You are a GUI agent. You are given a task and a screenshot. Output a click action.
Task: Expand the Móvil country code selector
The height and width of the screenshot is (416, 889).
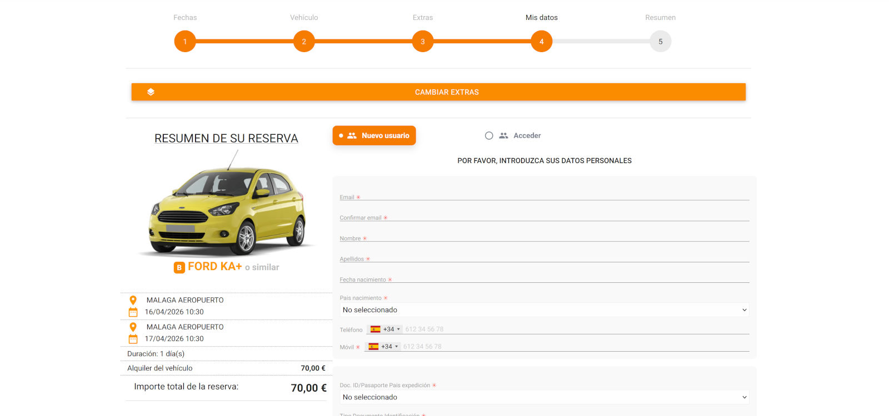pyautogui.click(x=383, y=347)
